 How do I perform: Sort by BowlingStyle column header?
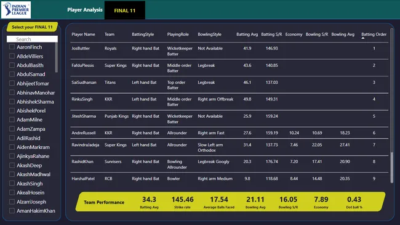(209, 35)
